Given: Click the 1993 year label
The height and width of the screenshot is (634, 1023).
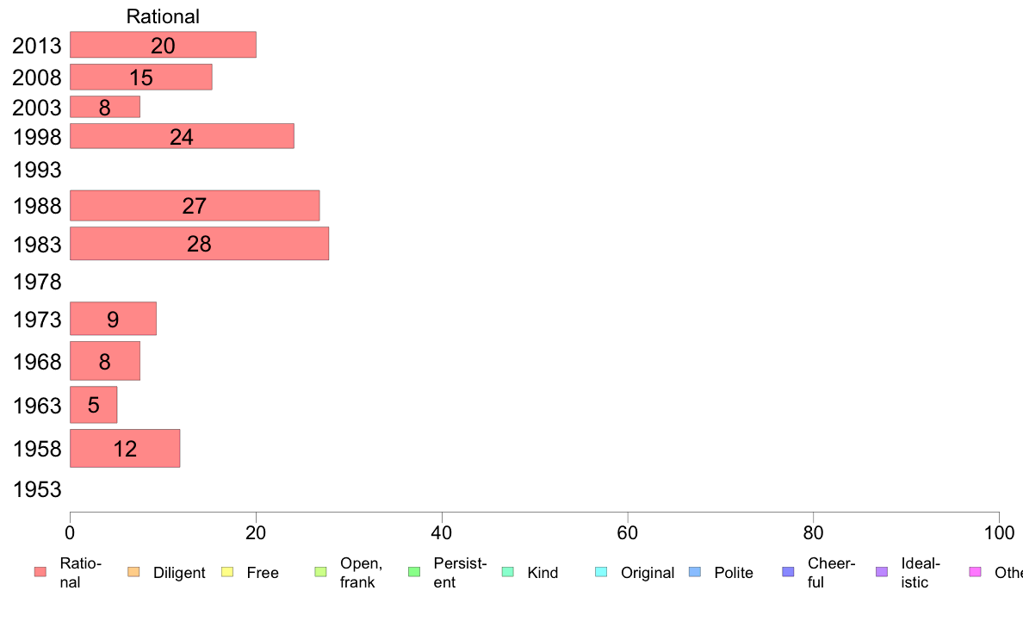Looking at the screenshot, I should click(37, 170).
